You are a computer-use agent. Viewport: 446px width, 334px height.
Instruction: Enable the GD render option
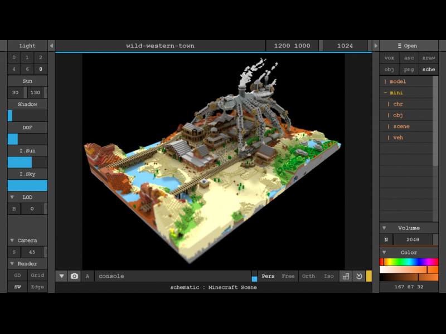point(17,275)
